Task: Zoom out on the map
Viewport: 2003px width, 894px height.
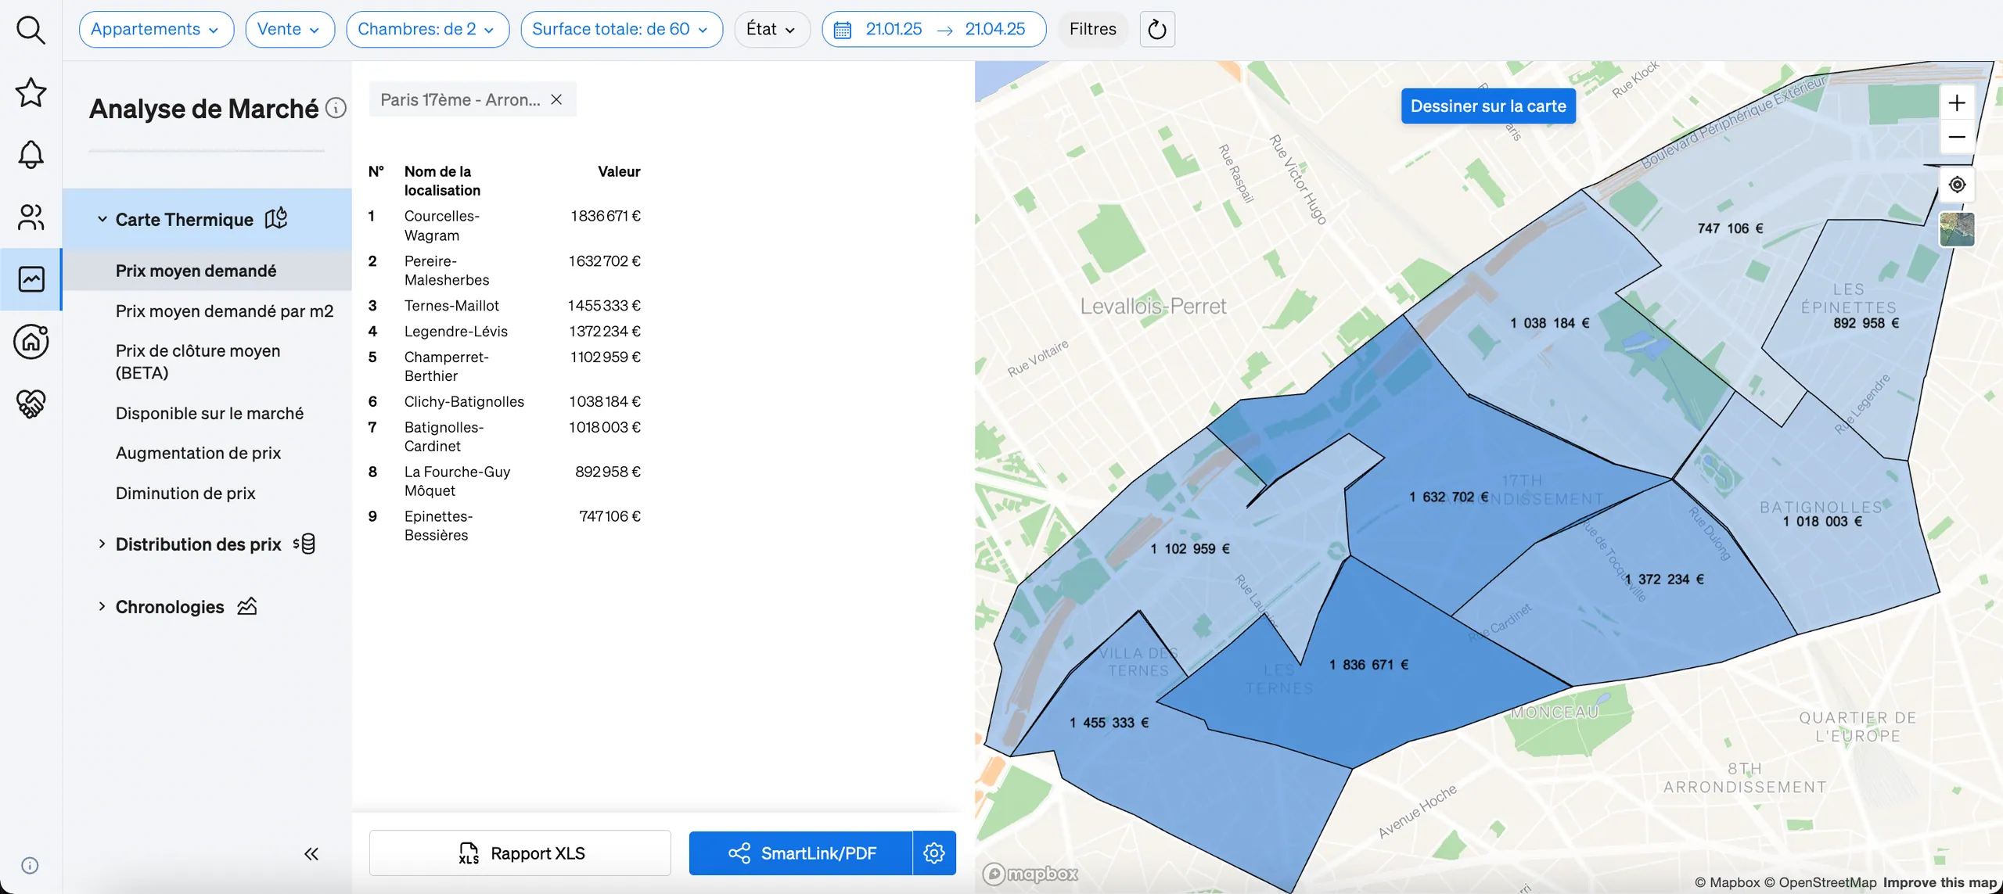Action: coord(1957,137)
